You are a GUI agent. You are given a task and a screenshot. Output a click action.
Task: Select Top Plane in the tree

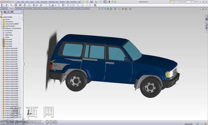coord(8,33)
